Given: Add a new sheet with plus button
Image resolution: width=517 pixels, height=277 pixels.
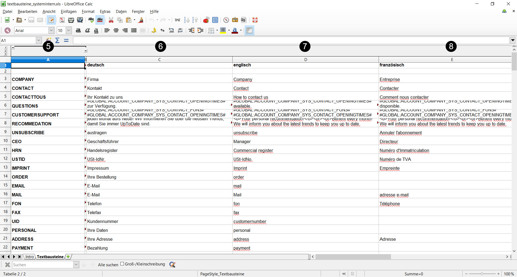Looking at the screenshot, I should point(68,257).
